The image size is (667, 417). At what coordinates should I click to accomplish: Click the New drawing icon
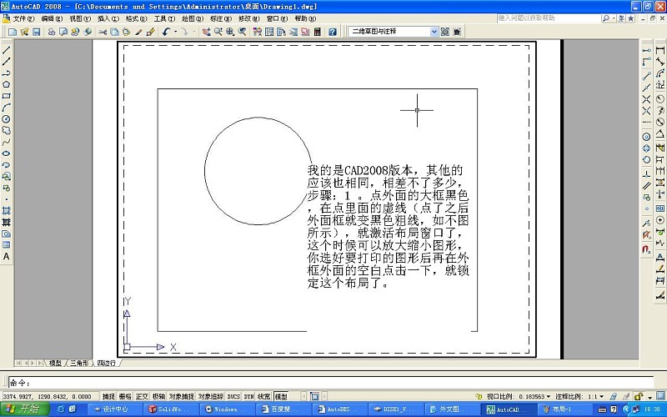pos(13,32)
